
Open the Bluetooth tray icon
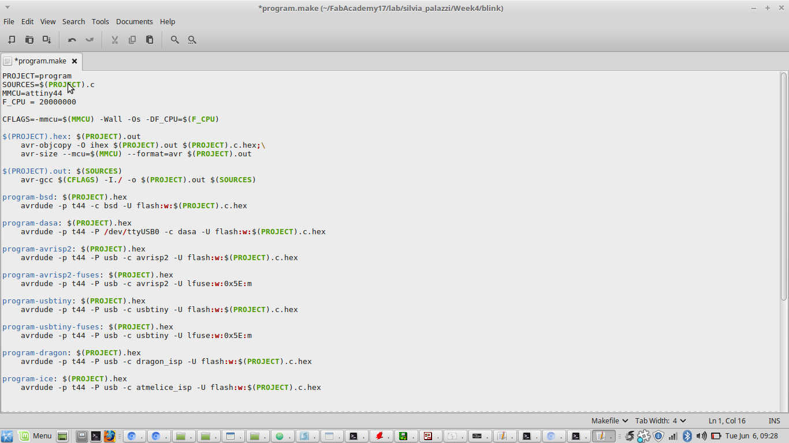(x=687, y=436)
